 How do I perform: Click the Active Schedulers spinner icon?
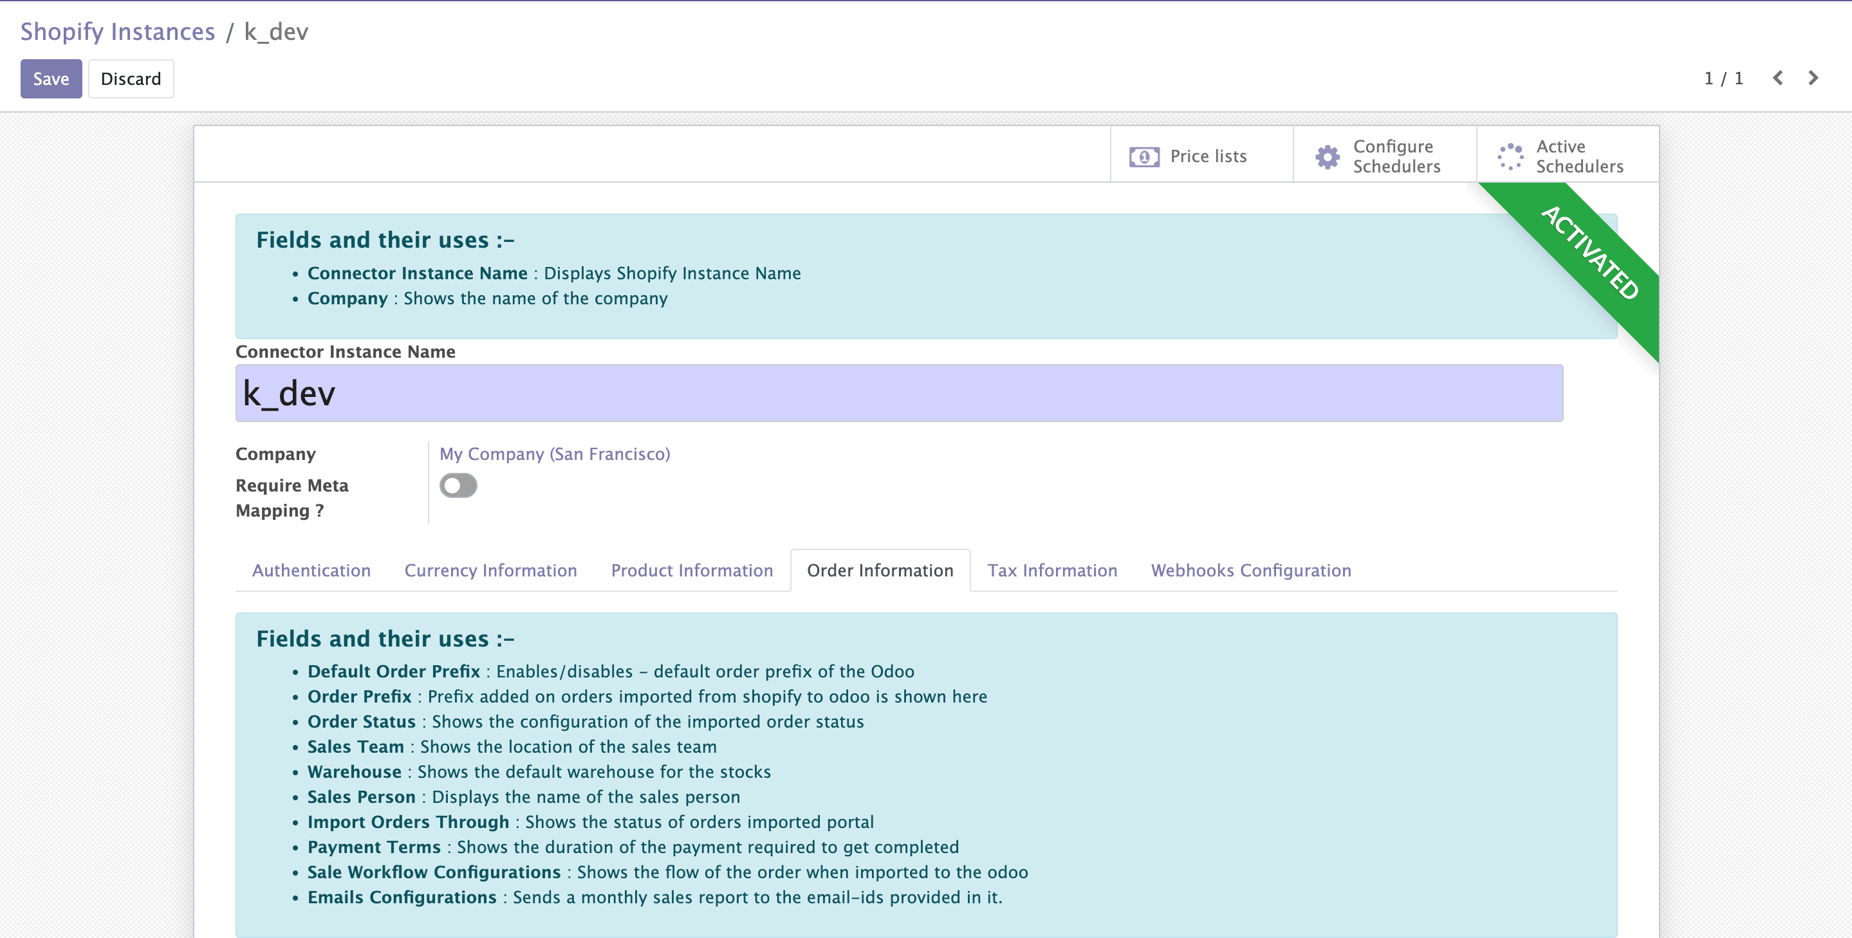(1510, 157)
